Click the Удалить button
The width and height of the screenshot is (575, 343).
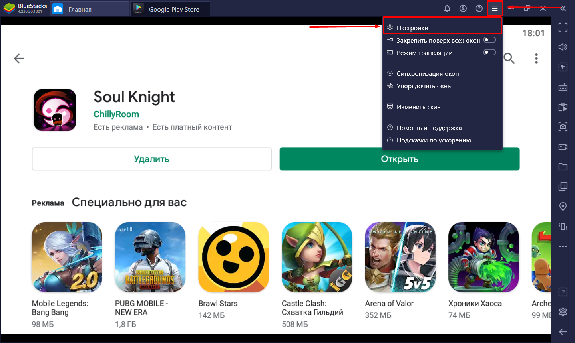[152, 159]
